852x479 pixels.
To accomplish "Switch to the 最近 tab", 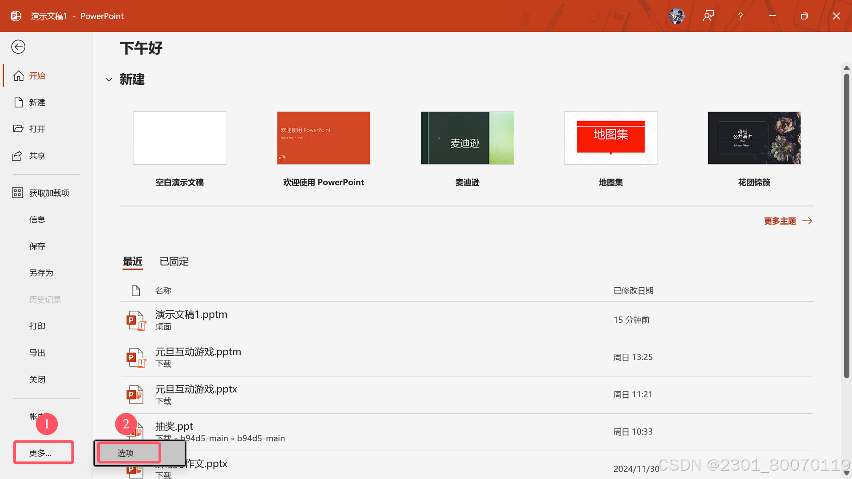I will point(133,261).
